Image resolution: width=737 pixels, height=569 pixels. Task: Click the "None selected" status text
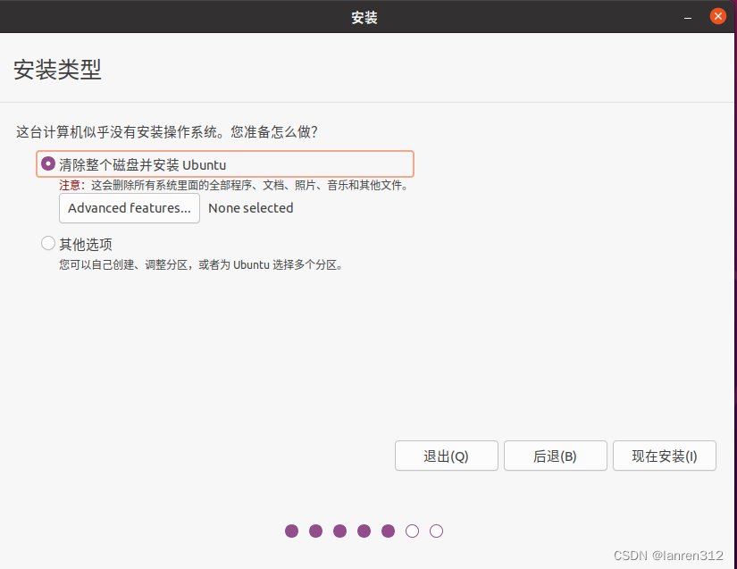coord(250,208)
